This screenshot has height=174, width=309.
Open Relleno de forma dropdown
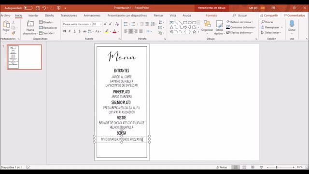(x=239, y=22)
